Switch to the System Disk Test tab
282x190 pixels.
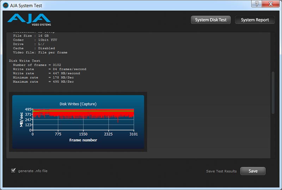pos(210,20)
